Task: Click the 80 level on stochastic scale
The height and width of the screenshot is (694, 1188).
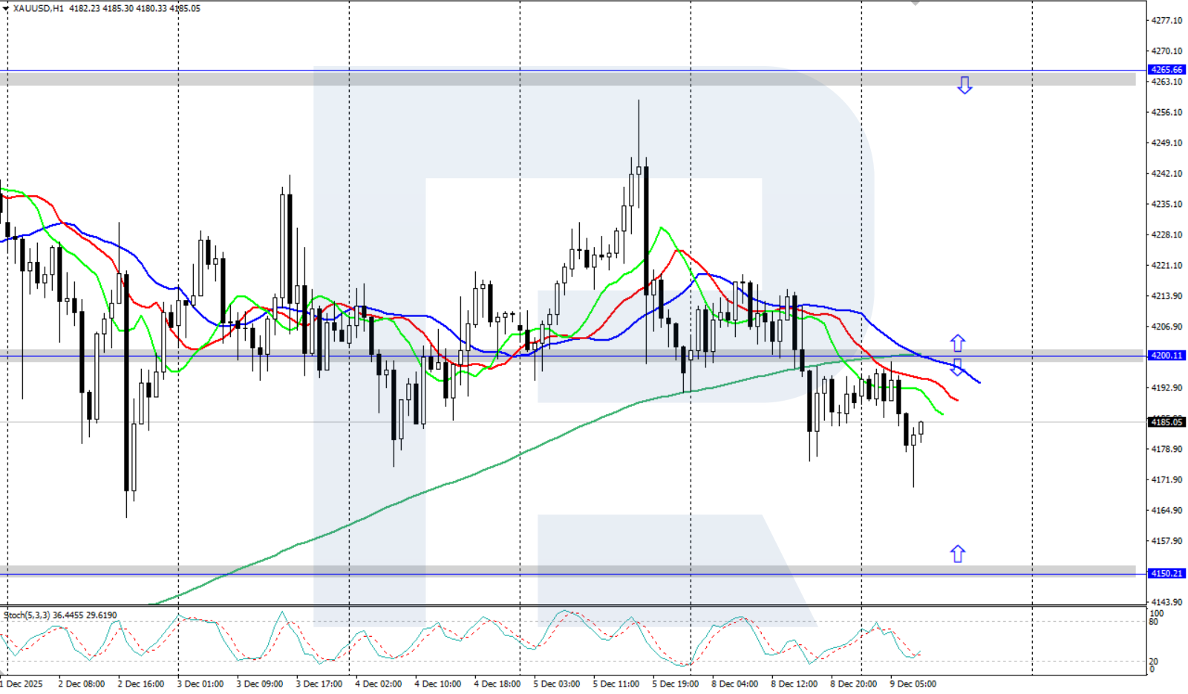Action: 1153,622
